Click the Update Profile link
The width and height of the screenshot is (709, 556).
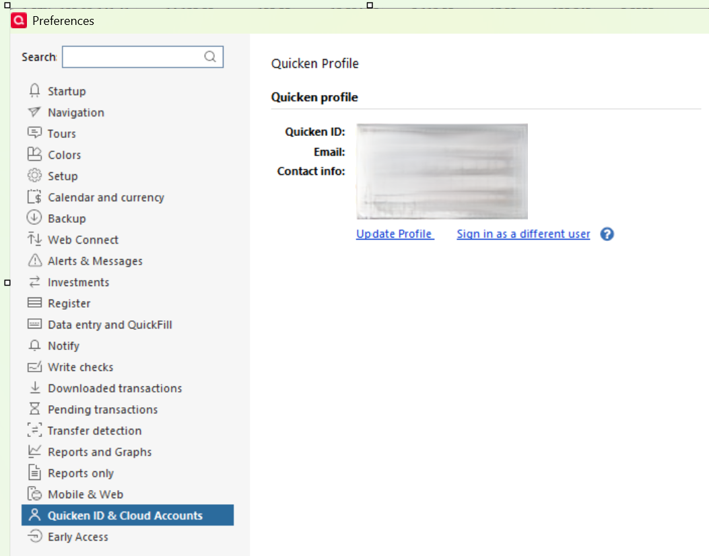395,234
